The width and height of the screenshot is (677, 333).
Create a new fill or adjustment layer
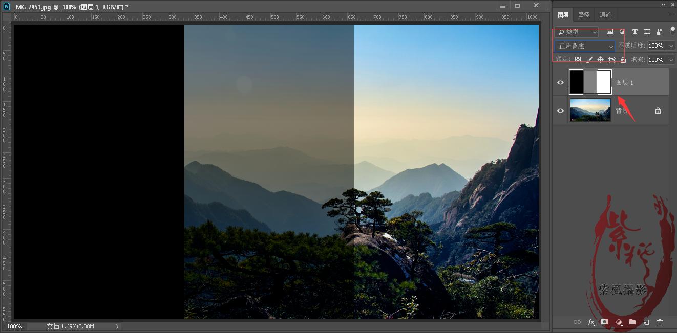tap(619, 322)
